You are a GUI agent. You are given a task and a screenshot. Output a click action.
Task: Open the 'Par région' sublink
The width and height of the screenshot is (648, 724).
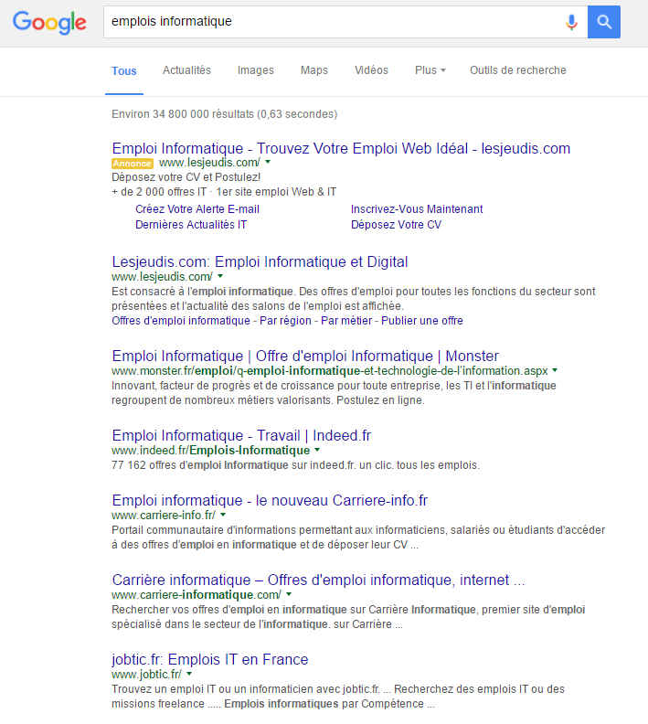285,321
